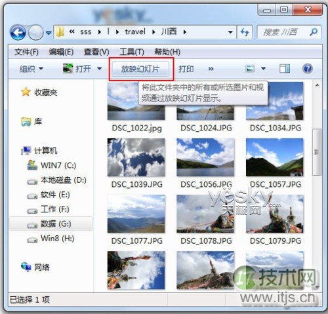Open the 编辑(E) menu

point(61,52)
